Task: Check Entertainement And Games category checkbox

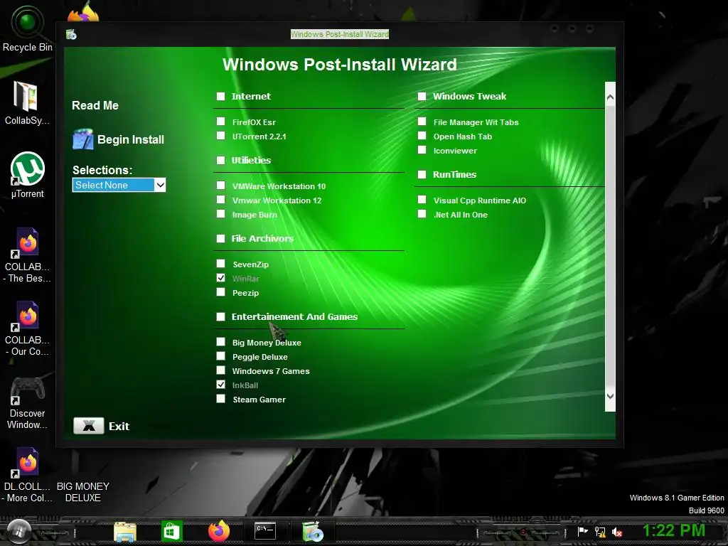Action: (x=220, y=316)
